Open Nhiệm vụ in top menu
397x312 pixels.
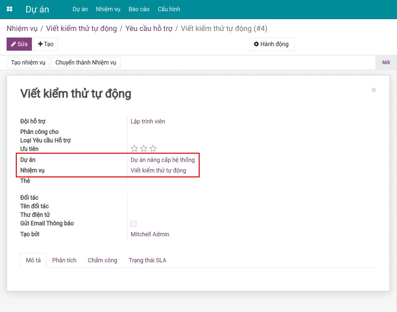pos(108,9)
